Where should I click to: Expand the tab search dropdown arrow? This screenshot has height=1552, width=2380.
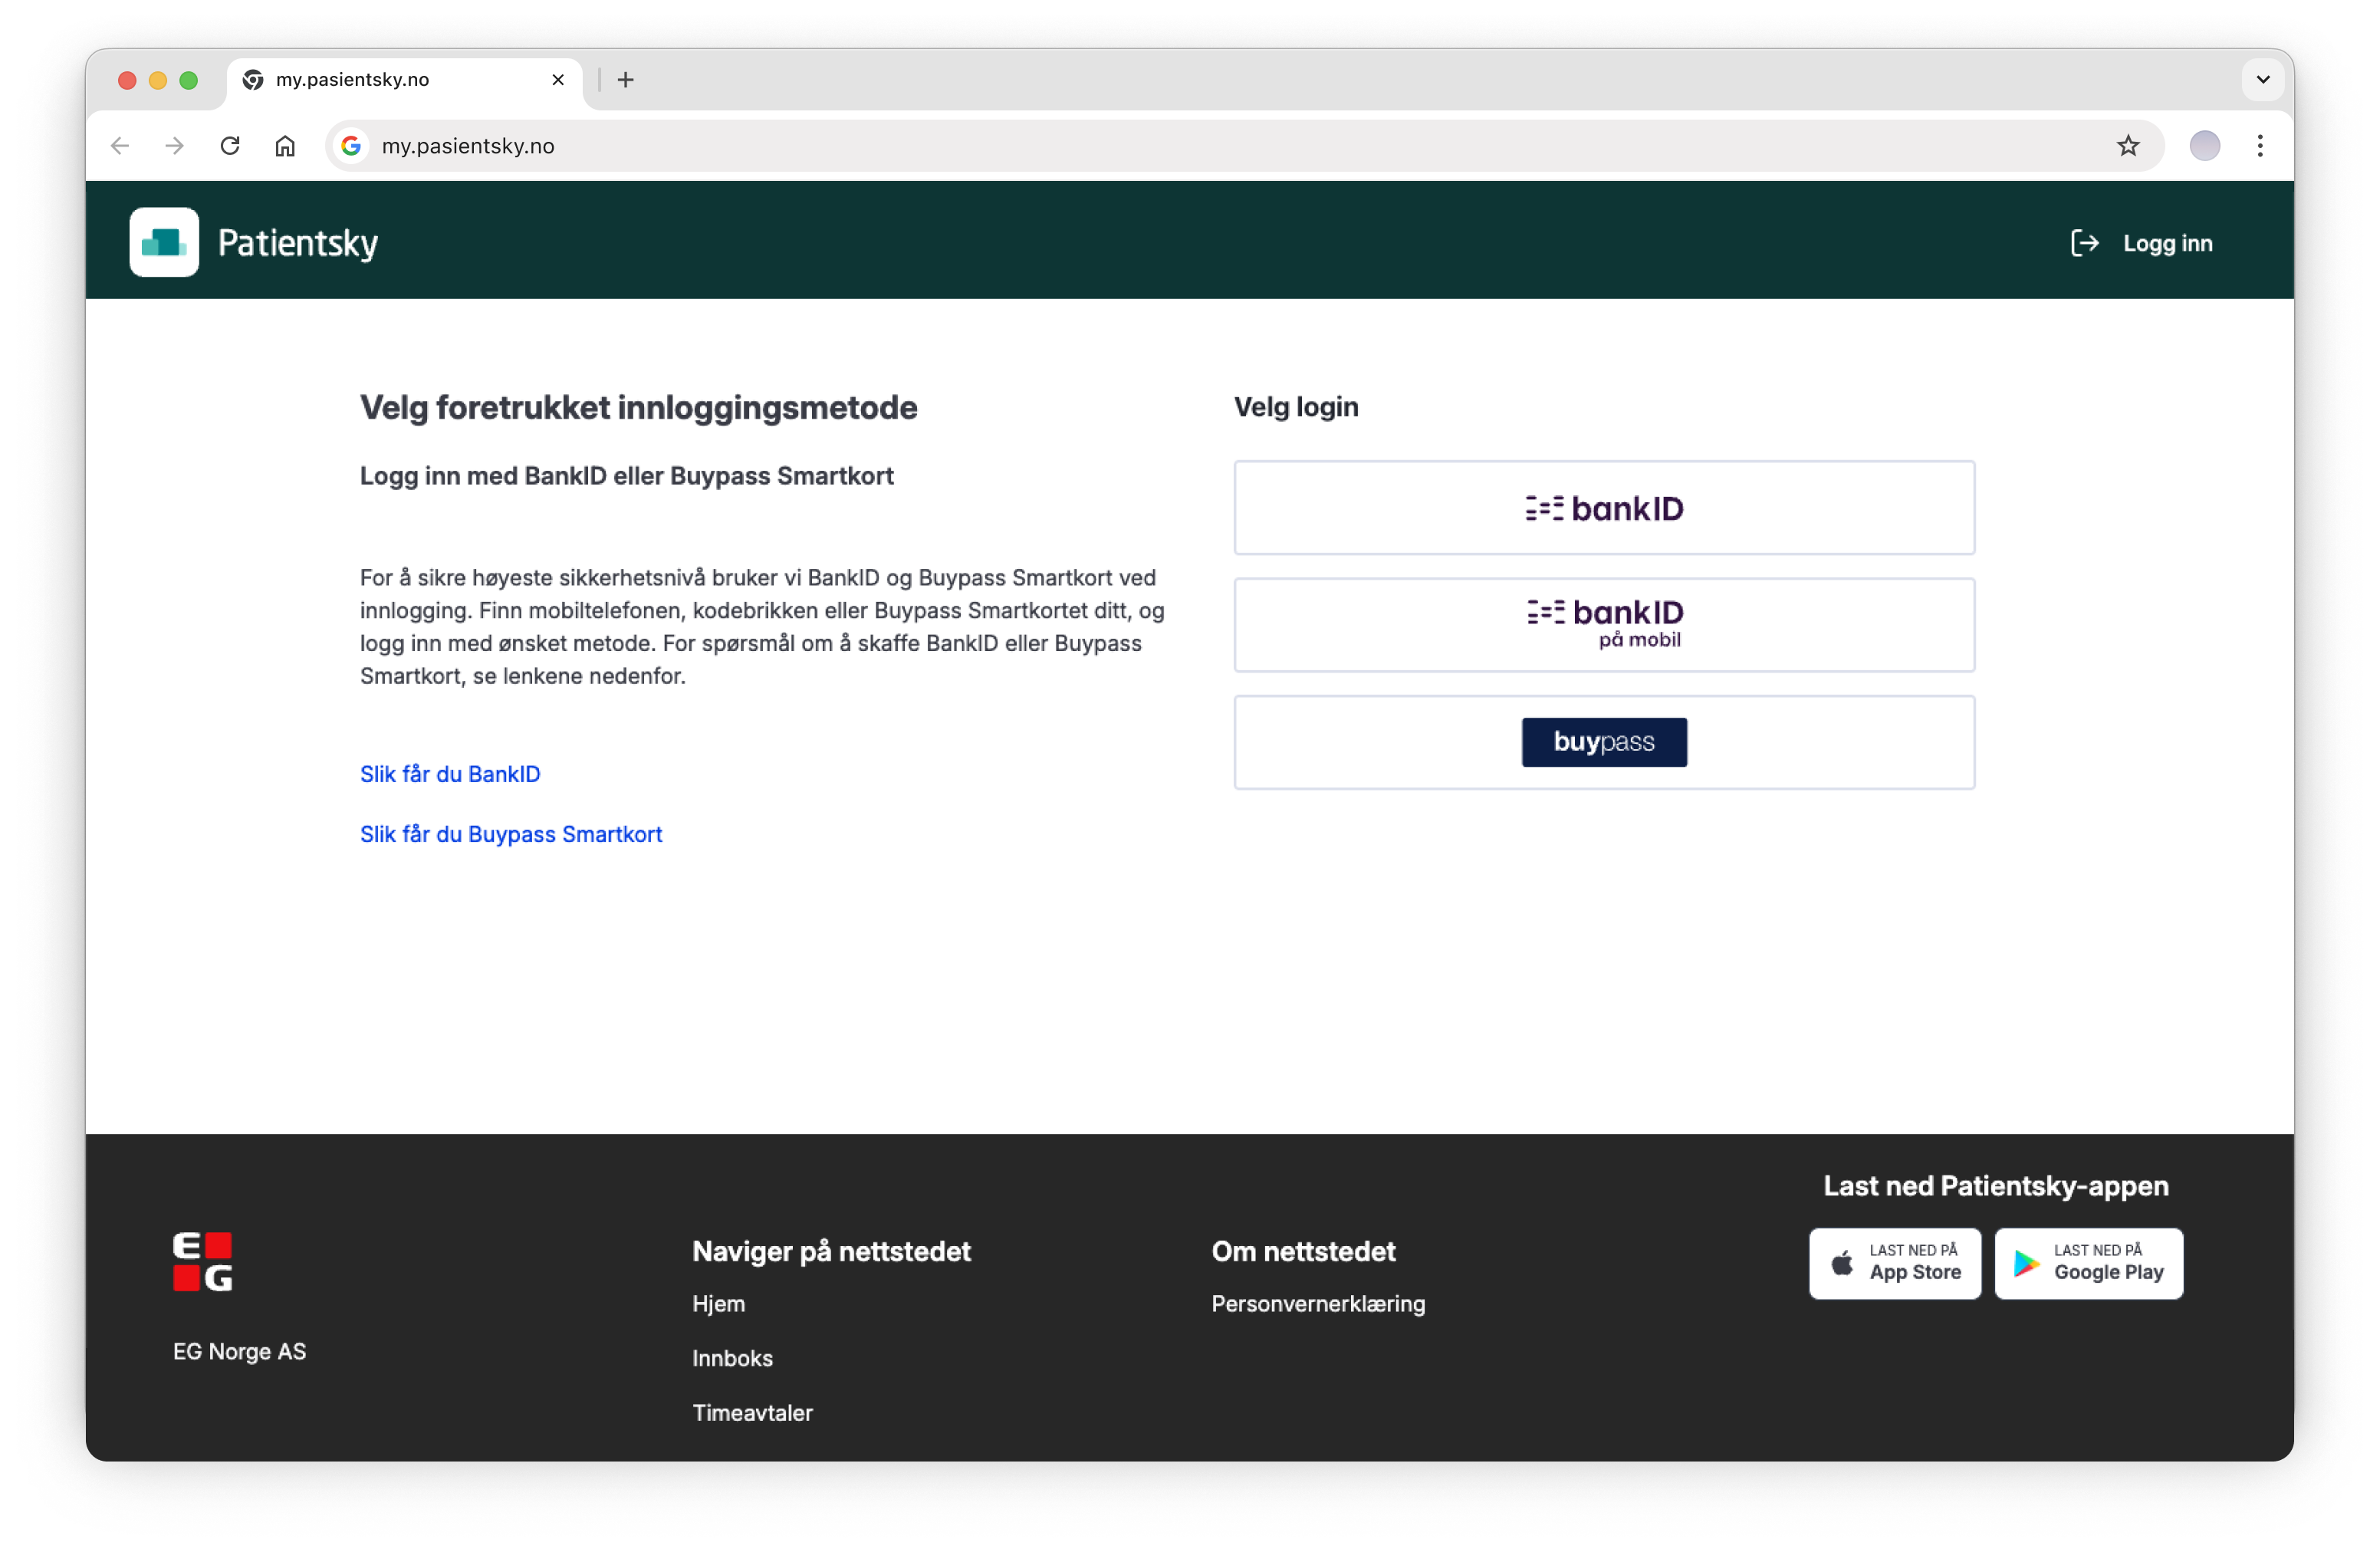click(2263, 80)
